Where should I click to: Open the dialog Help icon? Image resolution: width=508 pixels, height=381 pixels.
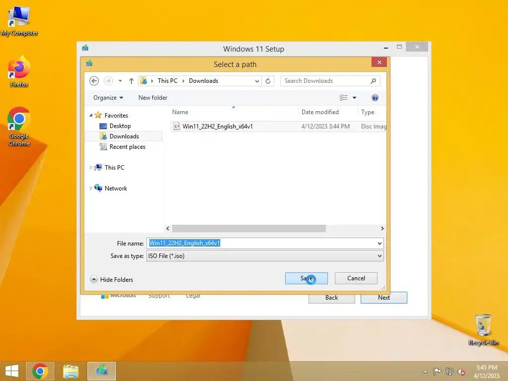point(375,98)
